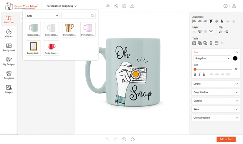
Task: Select the teal Personalise mug thumbnail
Action: tap(33, 30)
